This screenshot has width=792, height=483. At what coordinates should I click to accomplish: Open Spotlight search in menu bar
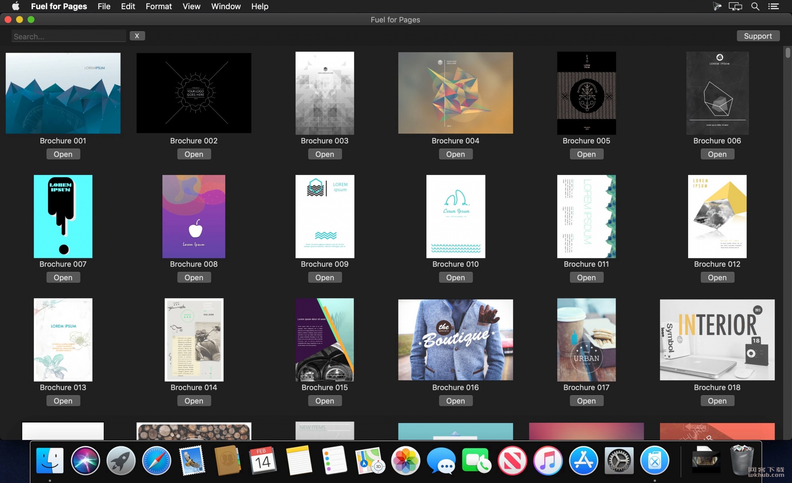click(755, 6)
